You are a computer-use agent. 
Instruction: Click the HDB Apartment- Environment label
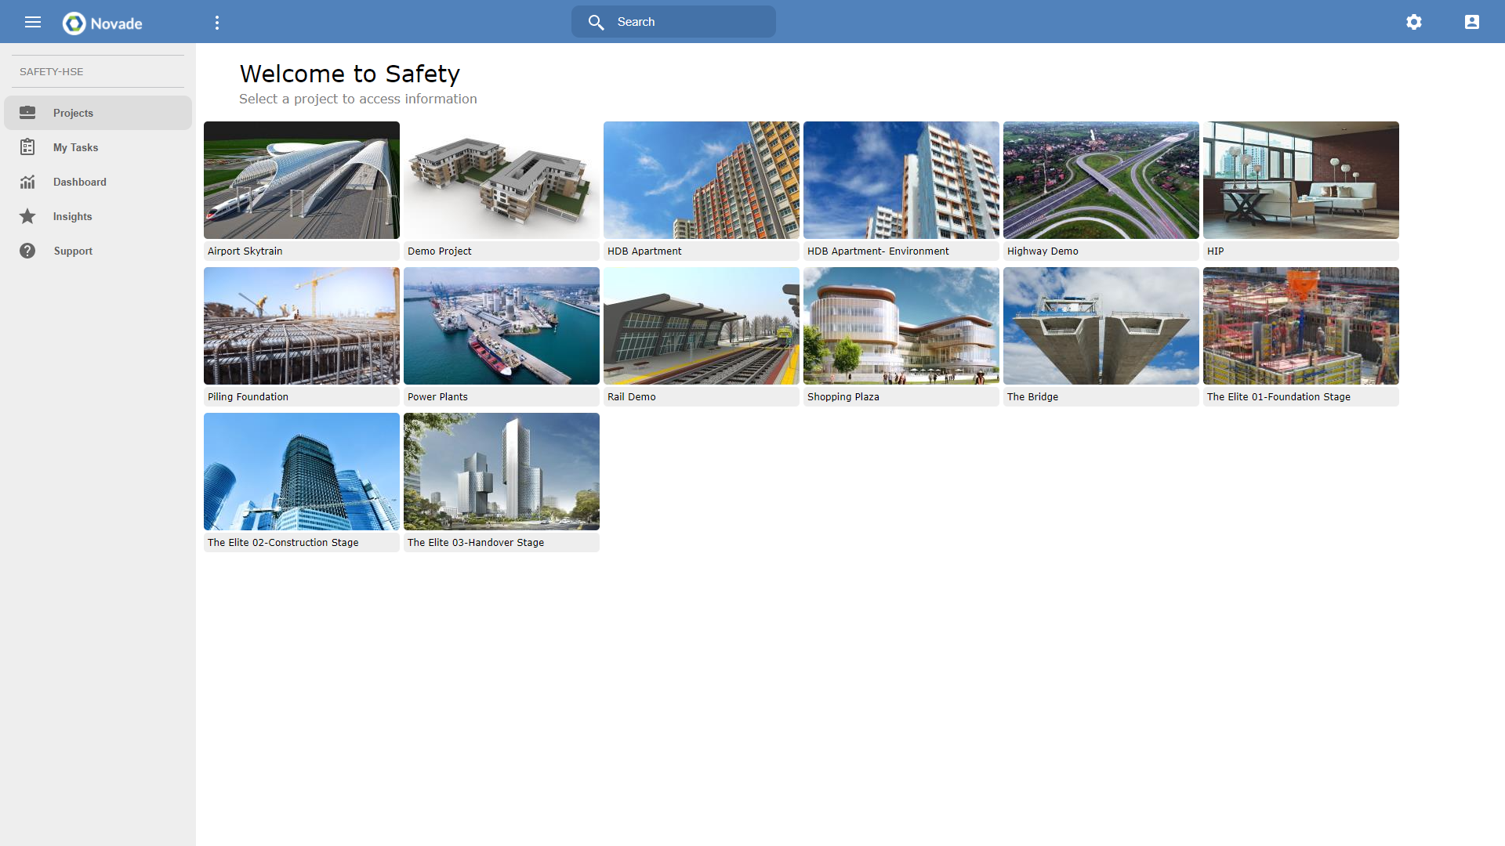(x=878, y=251)
